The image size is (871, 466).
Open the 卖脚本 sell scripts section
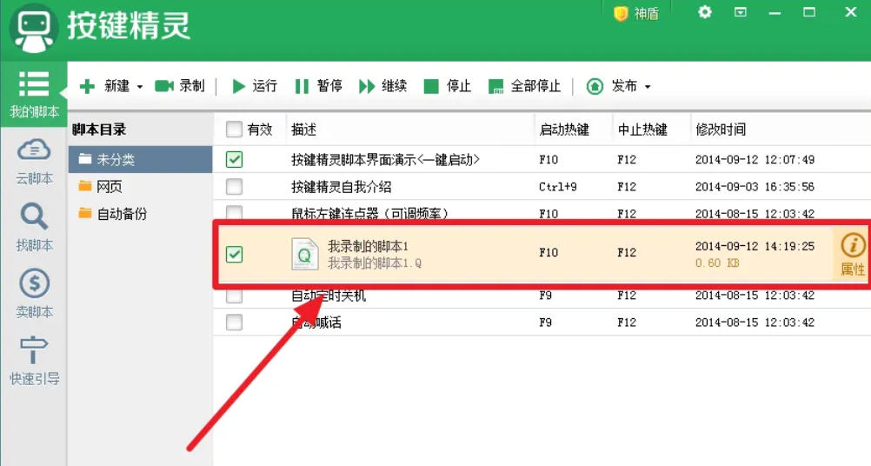34,295
